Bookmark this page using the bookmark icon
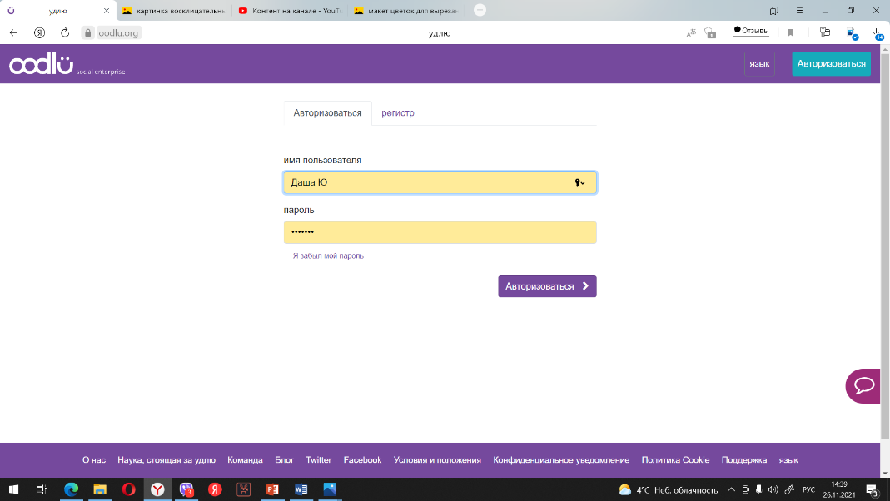Screen dimensions: 890x501 (790, 32)
